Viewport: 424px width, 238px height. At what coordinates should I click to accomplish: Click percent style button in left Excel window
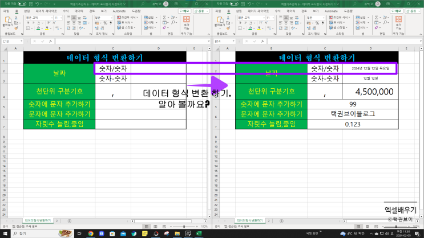[105, 23]
